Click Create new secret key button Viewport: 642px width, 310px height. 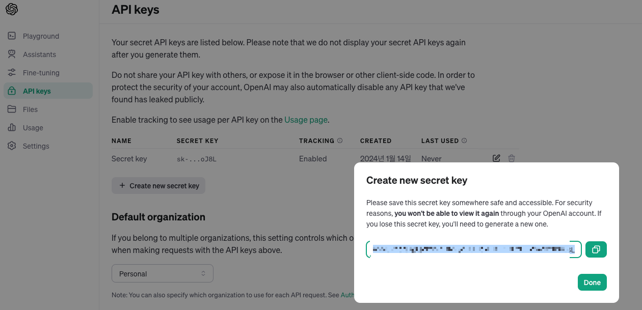pyautogui.click(x=158, y=186)
